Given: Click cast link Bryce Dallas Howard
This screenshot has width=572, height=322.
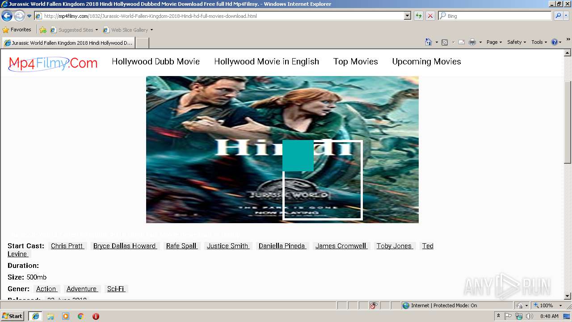Looking at the screenshot, I should (x=125, y=246).
